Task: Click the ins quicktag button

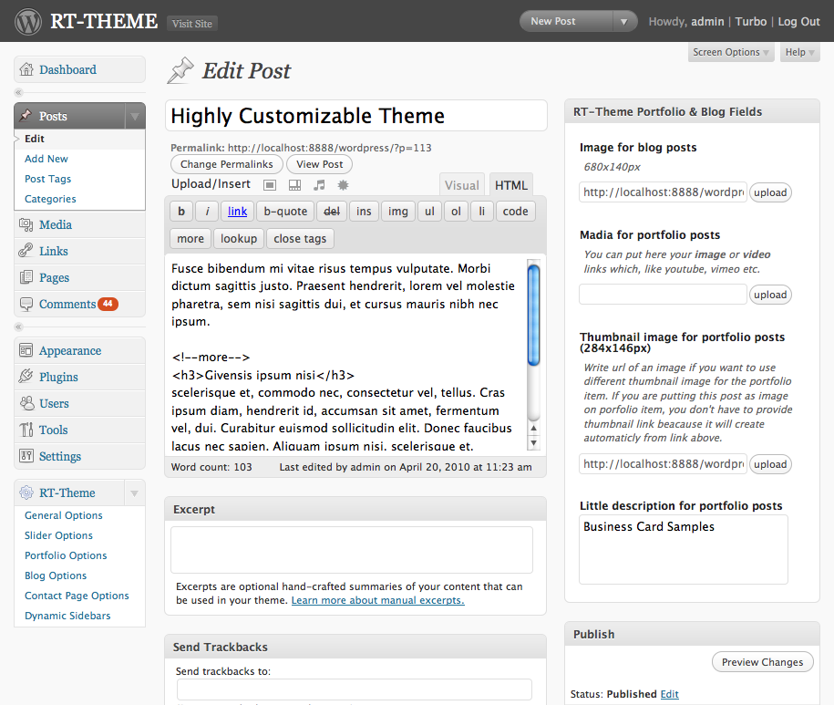Action: coord(364,212)
